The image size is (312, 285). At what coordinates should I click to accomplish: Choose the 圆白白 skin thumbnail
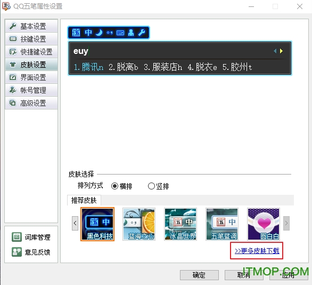coord(264,224)
